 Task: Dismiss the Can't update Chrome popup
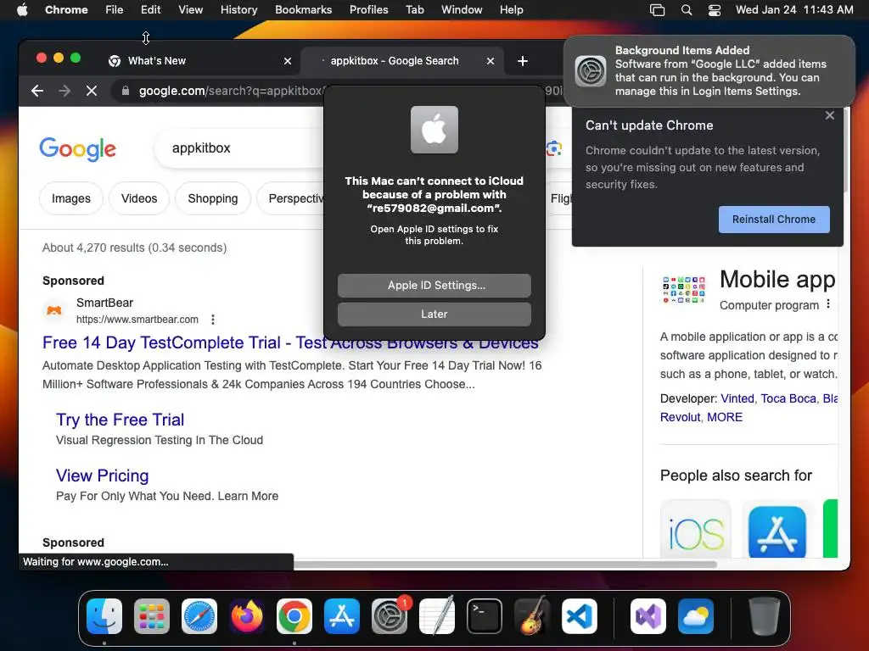[830, 115]
